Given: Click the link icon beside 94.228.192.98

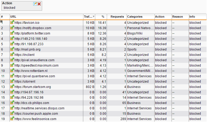Looking at the screenshot, I should tap(12, 97).
